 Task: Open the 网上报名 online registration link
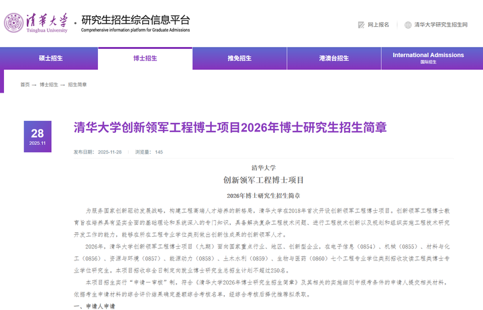click(x=378, y=25)
